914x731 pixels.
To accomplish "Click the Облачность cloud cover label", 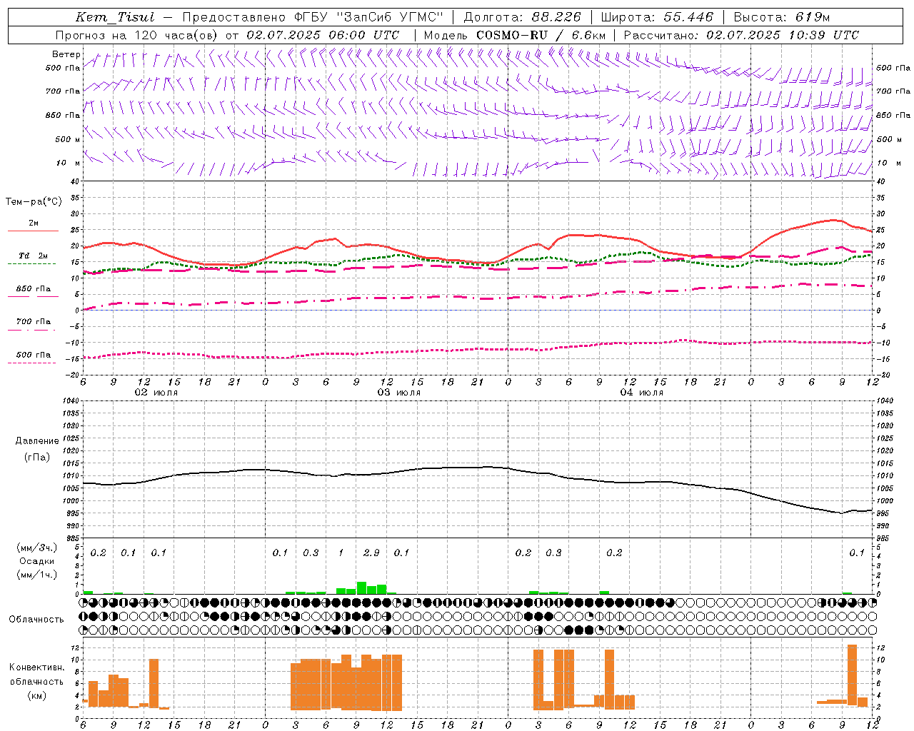I will click(36, 619).
